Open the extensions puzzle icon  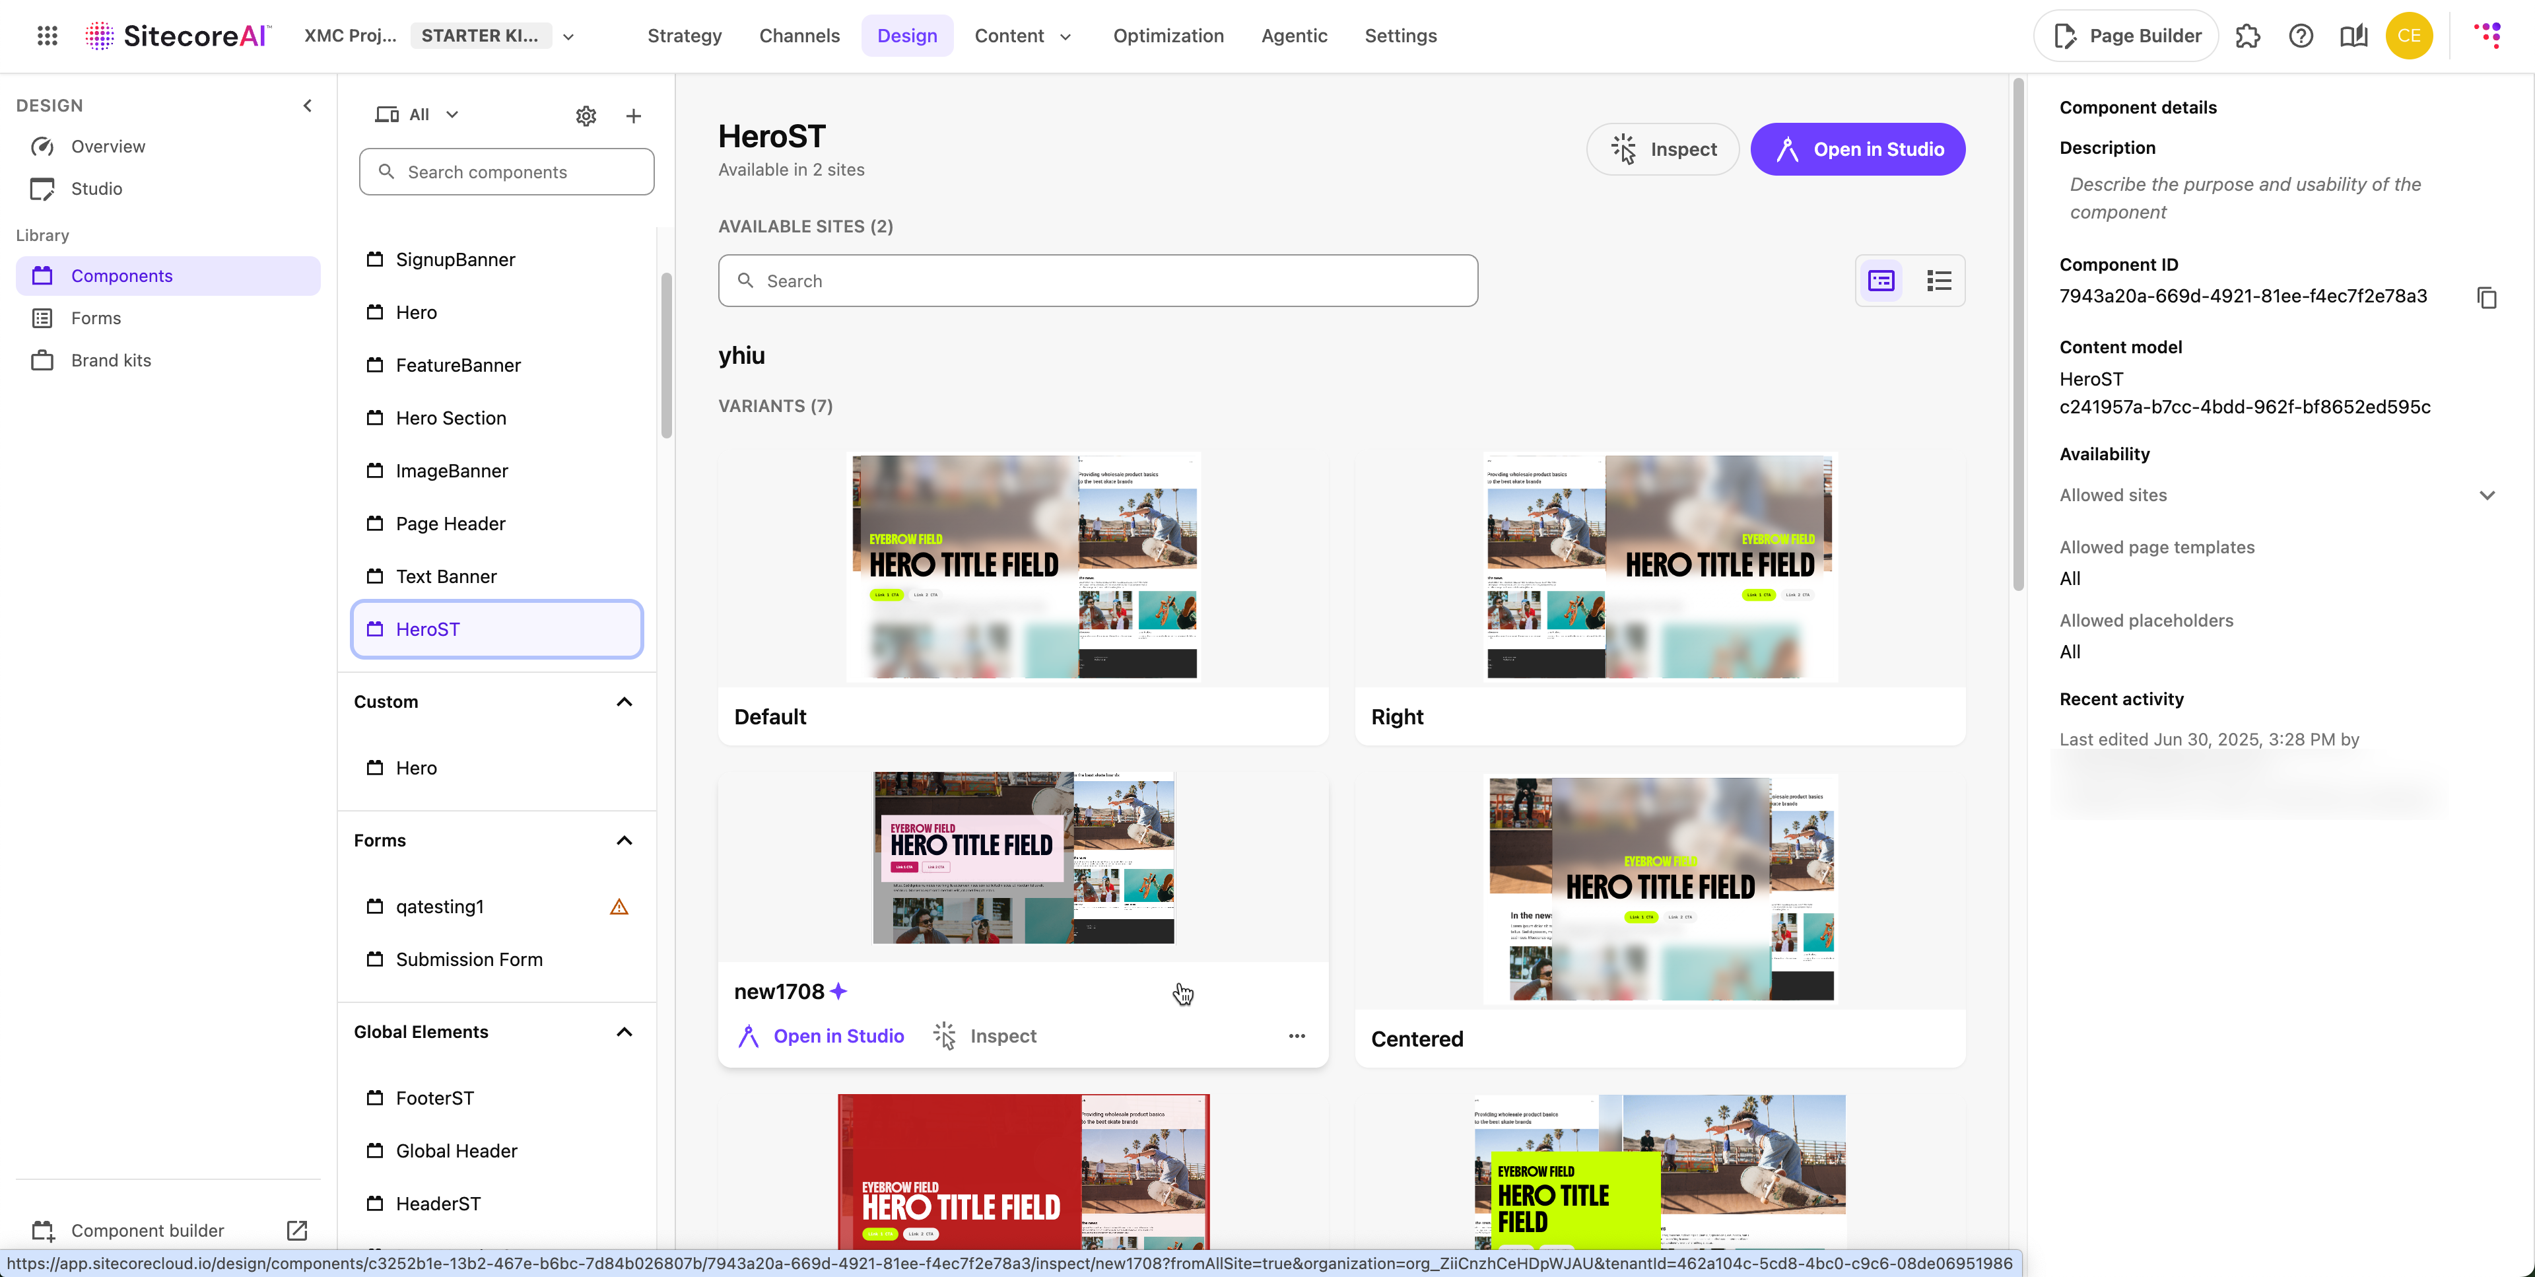tap(2248, 36)
